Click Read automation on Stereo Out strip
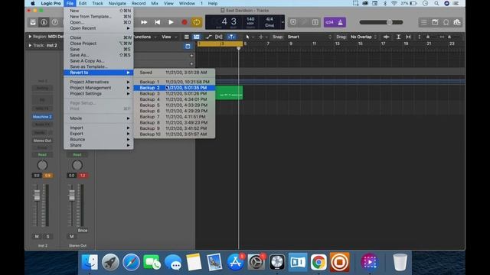490x275 pixels. [x=77, y=154]
